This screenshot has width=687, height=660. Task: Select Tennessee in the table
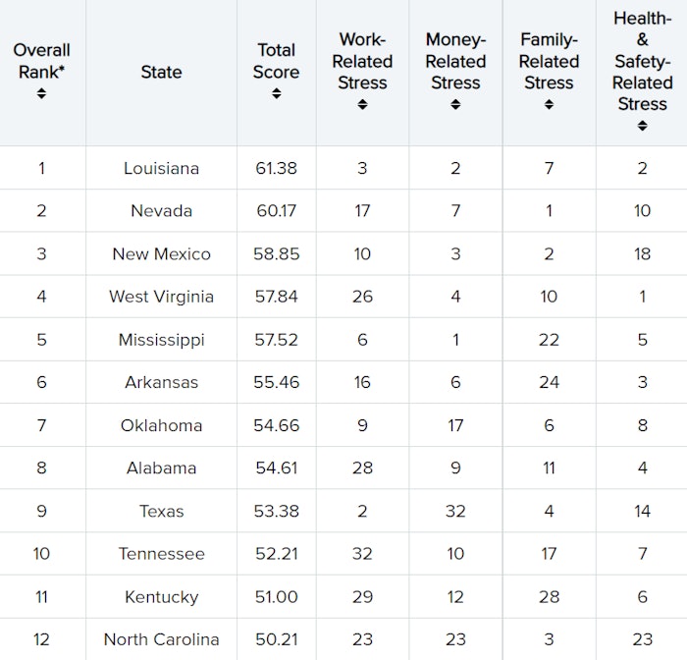click(161, 554)
